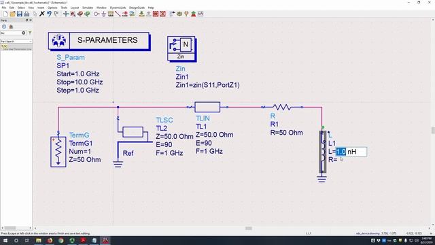Click the Zin1=zin(S11,PortZ1) equation text

click(207, 85)
